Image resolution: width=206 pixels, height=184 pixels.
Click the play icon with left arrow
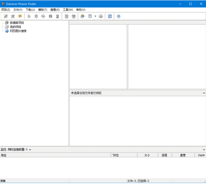tap(43, 16)
